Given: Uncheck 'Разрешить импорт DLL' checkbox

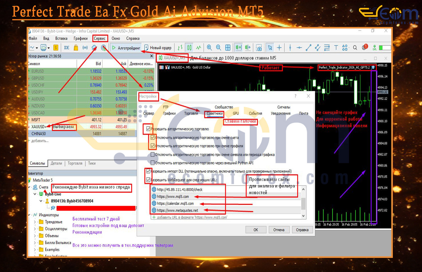Looking at the screenshot, I should coord(148,171).
